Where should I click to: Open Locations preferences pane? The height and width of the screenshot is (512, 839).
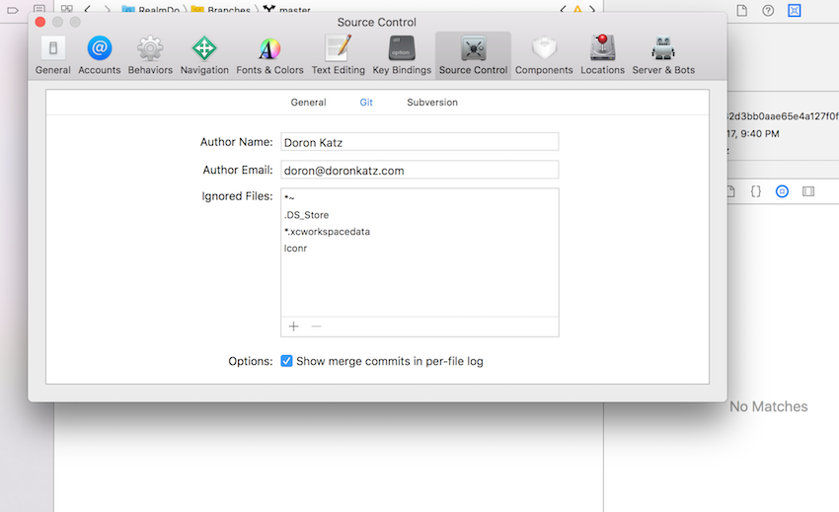602,55
